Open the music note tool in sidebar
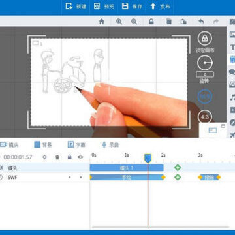Screen dimensions: 235x235 [x=232, y=97]
